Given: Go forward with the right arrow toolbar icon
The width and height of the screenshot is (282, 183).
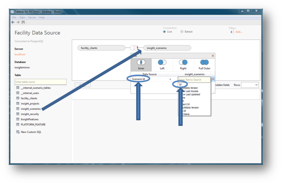Looking at the screenshot, I should click(x=18, y=22).
